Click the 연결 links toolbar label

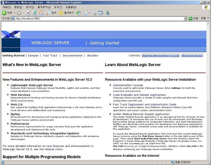tap(203, 18)
